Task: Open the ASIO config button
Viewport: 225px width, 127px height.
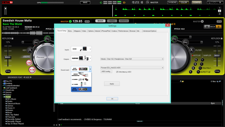Action: [x=106, y=71]
